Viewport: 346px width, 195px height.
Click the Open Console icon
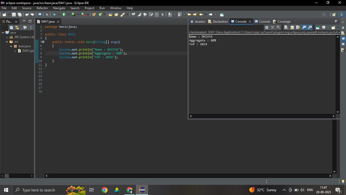tap(333, 27)
